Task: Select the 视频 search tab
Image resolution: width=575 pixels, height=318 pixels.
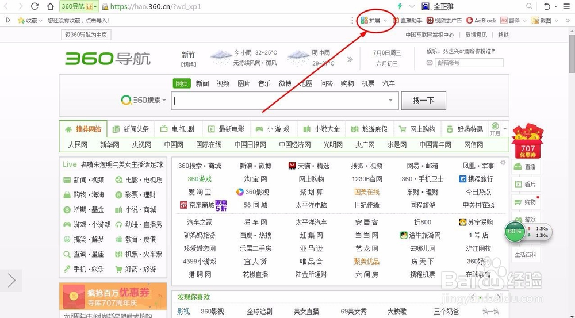Action: point(223,83)
